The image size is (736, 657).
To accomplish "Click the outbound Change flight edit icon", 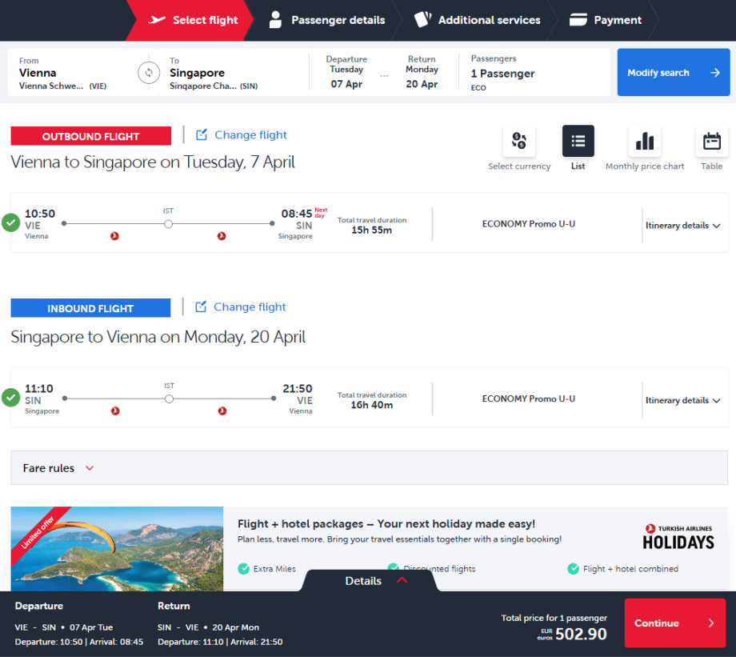I will pos(202,135).
